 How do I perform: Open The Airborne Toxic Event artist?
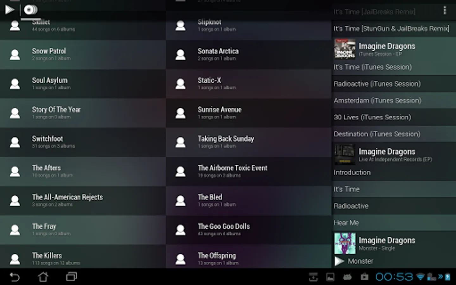[x=249, y=171]
